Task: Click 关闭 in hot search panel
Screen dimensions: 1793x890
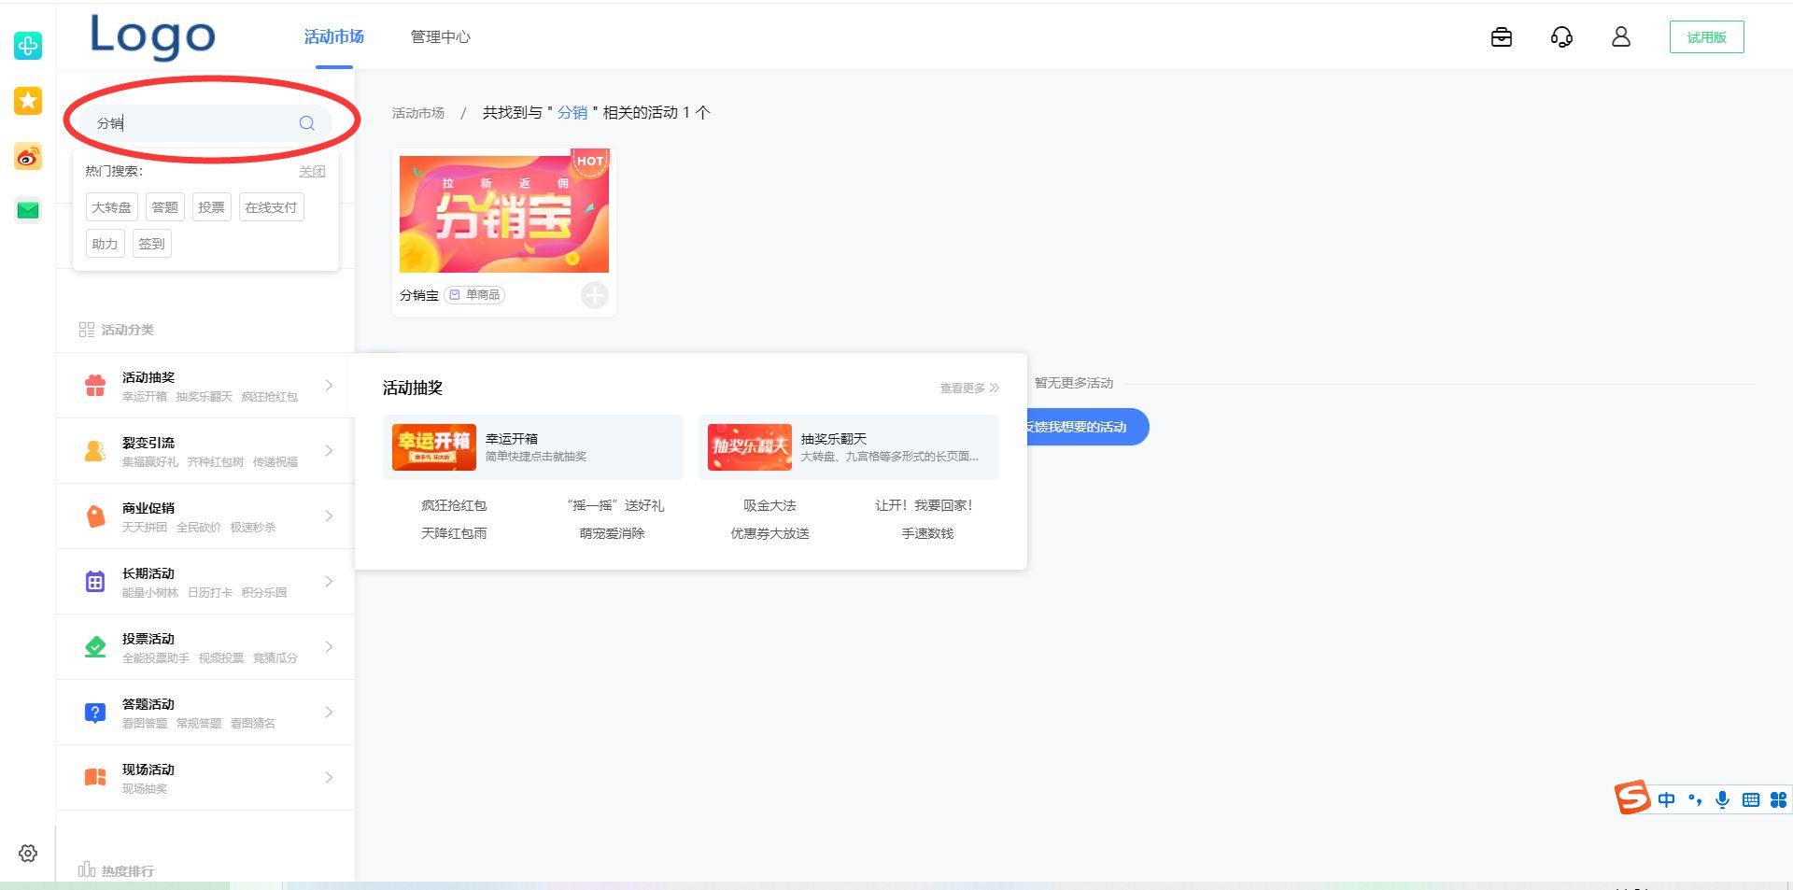Action: point(312,172)
